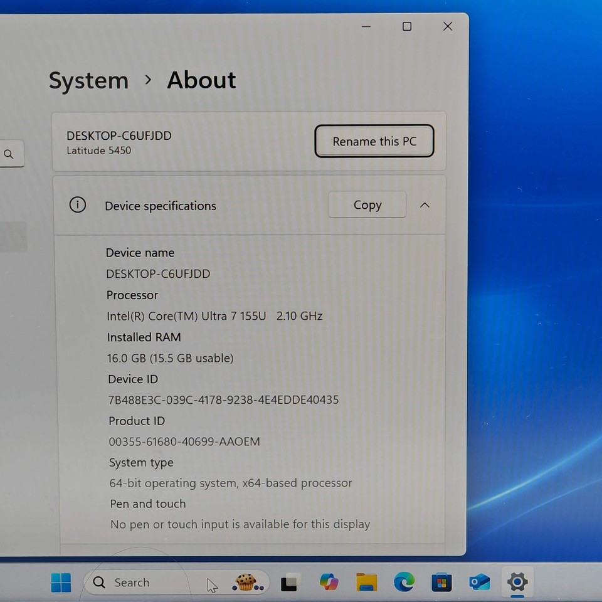Image resolution: width=602 pixels, height=602 pixels.
Task: Copy device specifications using Copy button
Action: click(367, 204)
